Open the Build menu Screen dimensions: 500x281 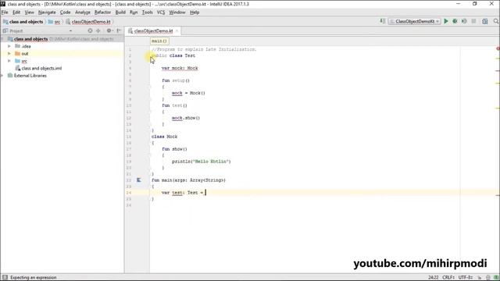click(120, 12)
